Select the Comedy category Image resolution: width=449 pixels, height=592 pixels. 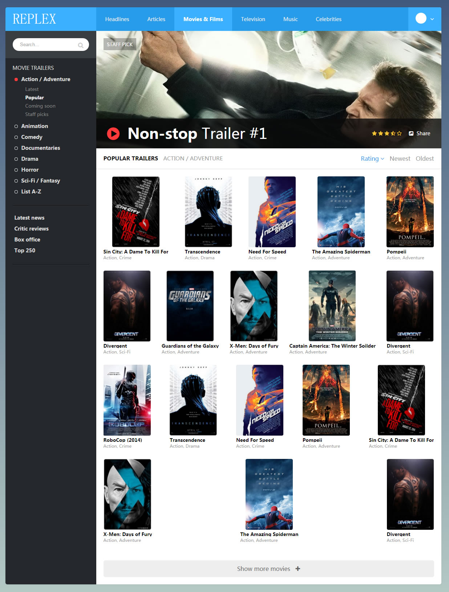tap(32, 137)
